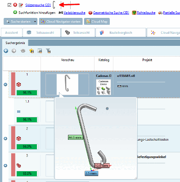Open the Geometrische Suche (3D) link
The width and height of the screenshot is (180, 182).
[111, 13]
